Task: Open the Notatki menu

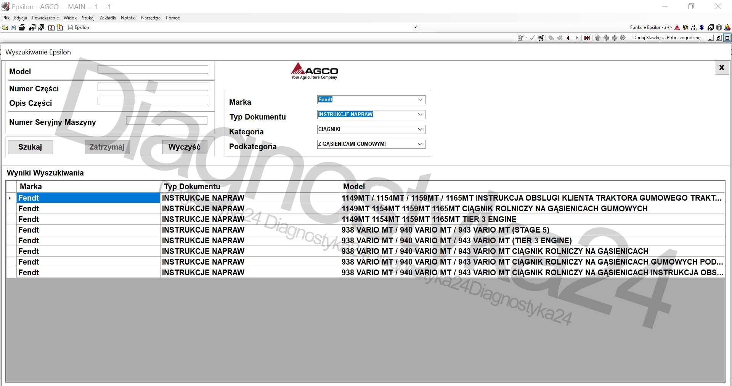Action: (x=128, y=18)
